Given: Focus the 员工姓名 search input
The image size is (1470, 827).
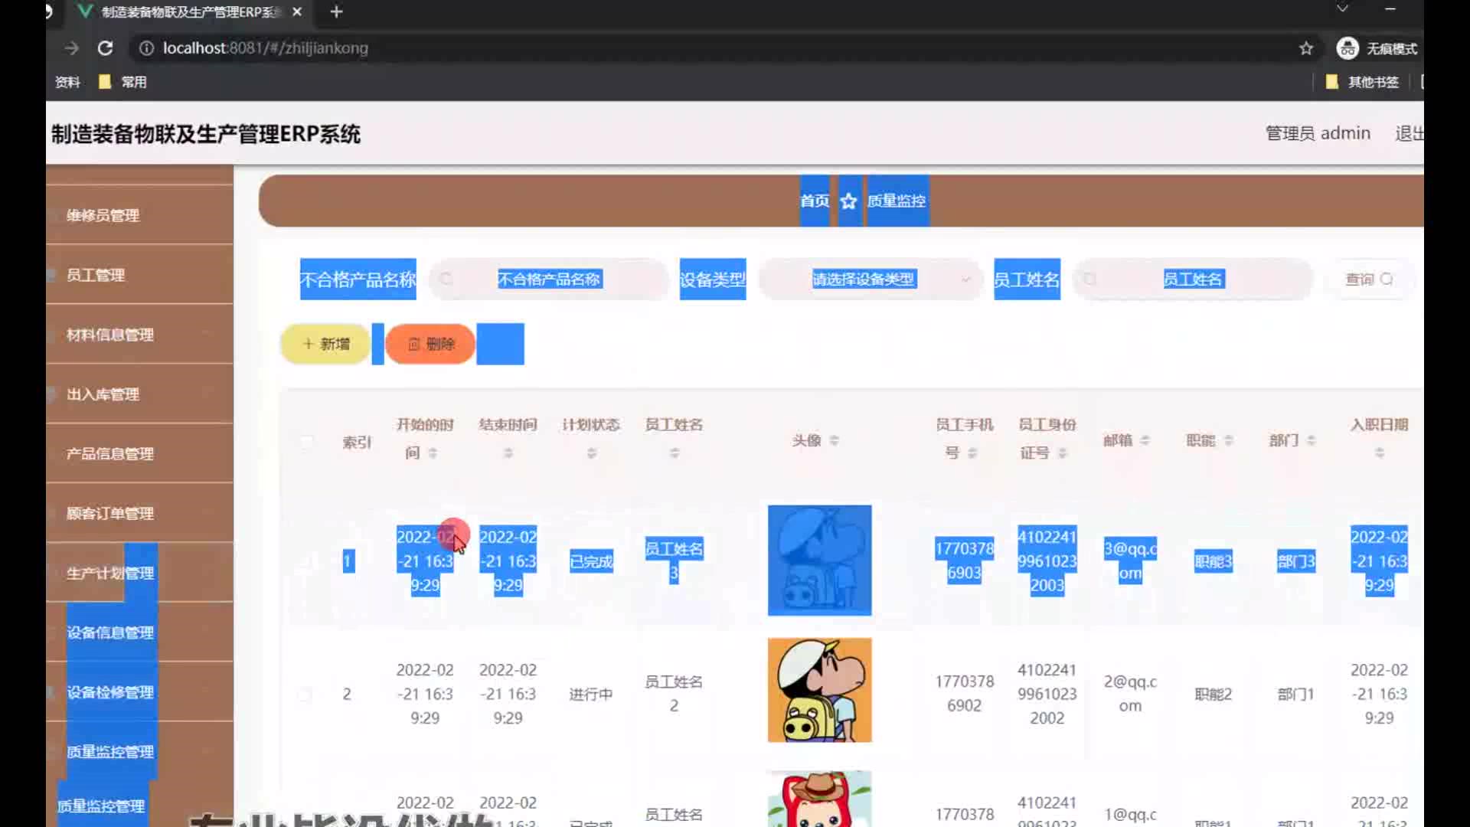Looking at the screenshot, I should pos(1193,279).
